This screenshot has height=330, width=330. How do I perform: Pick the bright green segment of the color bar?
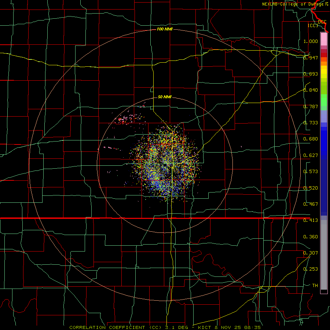(324, 100)
